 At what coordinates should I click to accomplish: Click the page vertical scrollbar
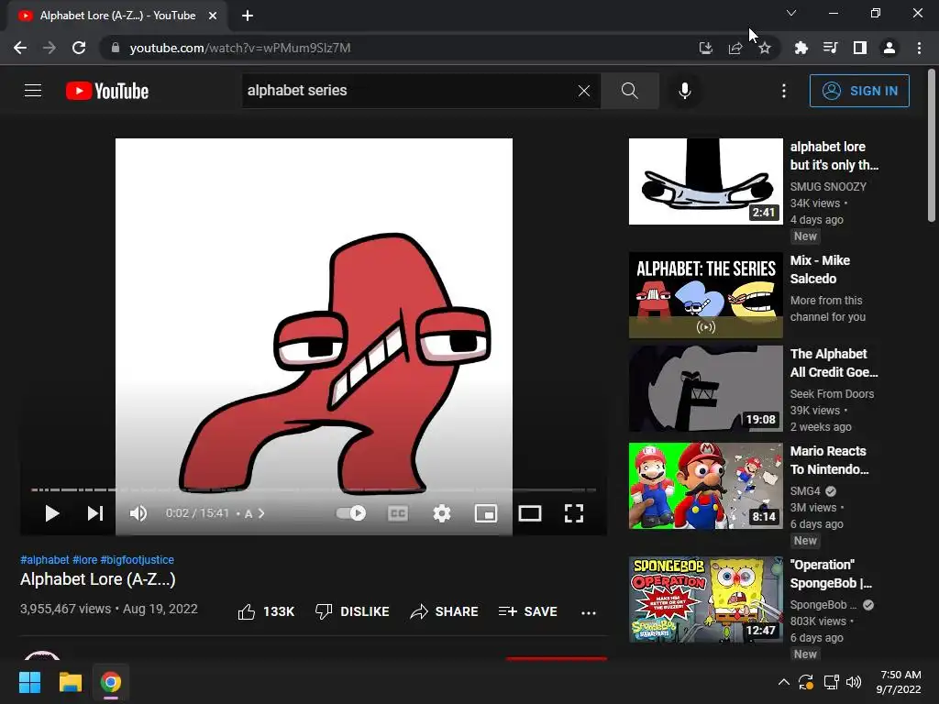pos(932,146)
